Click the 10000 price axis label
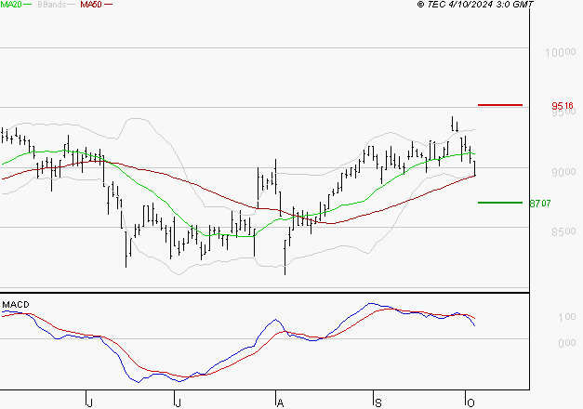Image resolution: width=583 pixels, height=409 pixels. click(561, 52)
